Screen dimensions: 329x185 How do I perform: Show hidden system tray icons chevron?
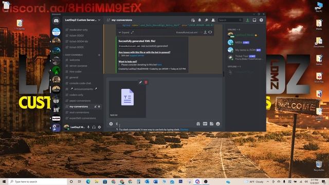268,181
